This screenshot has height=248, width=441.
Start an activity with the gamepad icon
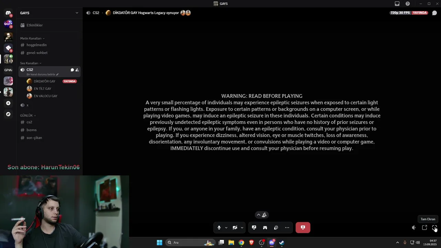tap(265, 227)
